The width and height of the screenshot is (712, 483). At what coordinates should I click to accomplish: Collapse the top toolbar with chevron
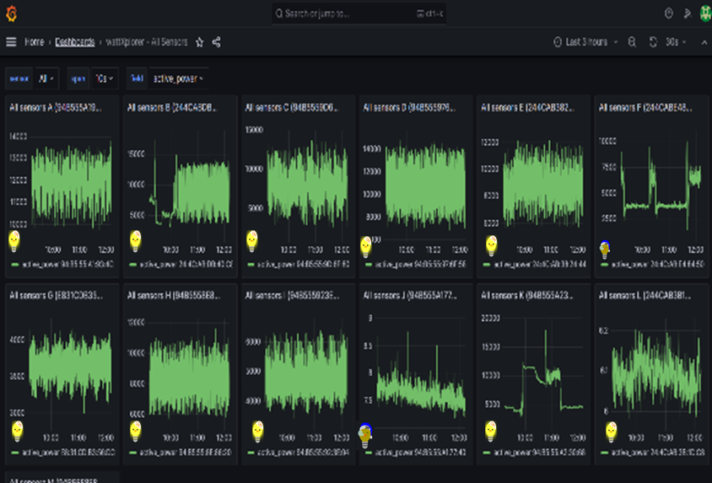pyautogui.click(x=703, y=41)
